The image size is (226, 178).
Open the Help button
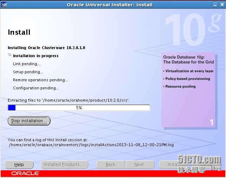(x=19, y=165)
